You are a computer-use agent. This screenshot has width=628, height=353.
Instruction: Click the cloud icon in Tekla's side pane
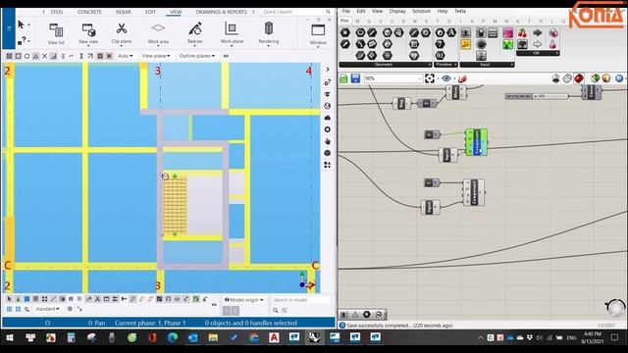(x=327, y=118)
